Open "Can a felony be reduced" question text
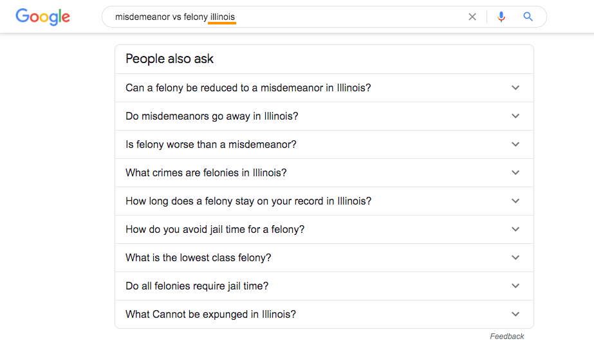594x350 pixels. point(248,88)
